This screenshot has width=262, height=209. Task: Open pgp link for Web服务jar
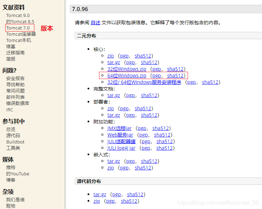pyautogui.click(x=144, y=135)
